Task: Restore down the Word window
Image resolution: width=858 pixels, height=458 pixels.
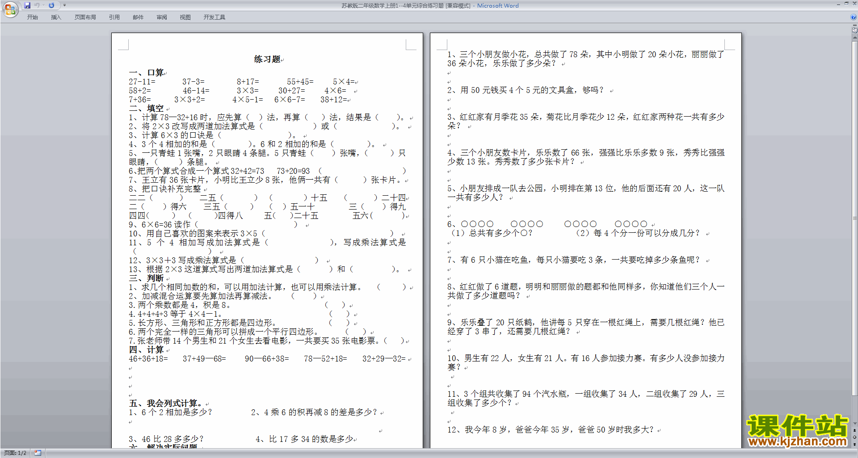Action: click(x=846, y=4)
